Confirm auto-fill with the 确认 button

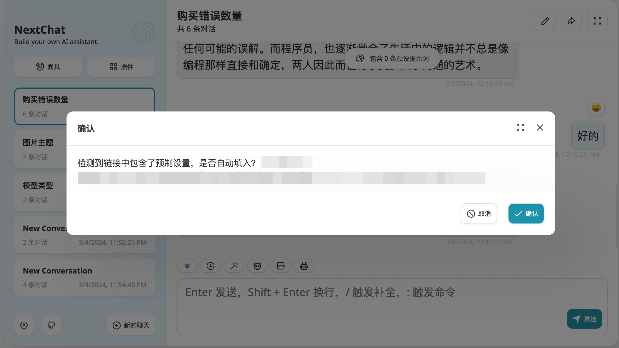click(526, 213)
